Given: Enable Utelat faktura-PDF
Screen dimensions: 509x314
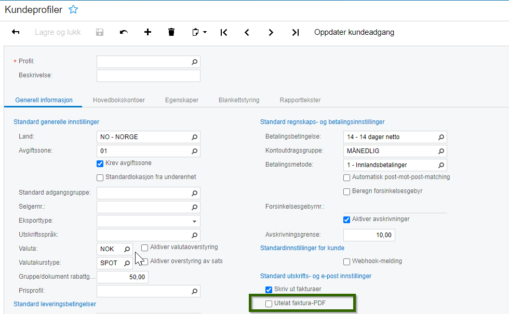Looking at the screenshot, I should click(269, 303).
